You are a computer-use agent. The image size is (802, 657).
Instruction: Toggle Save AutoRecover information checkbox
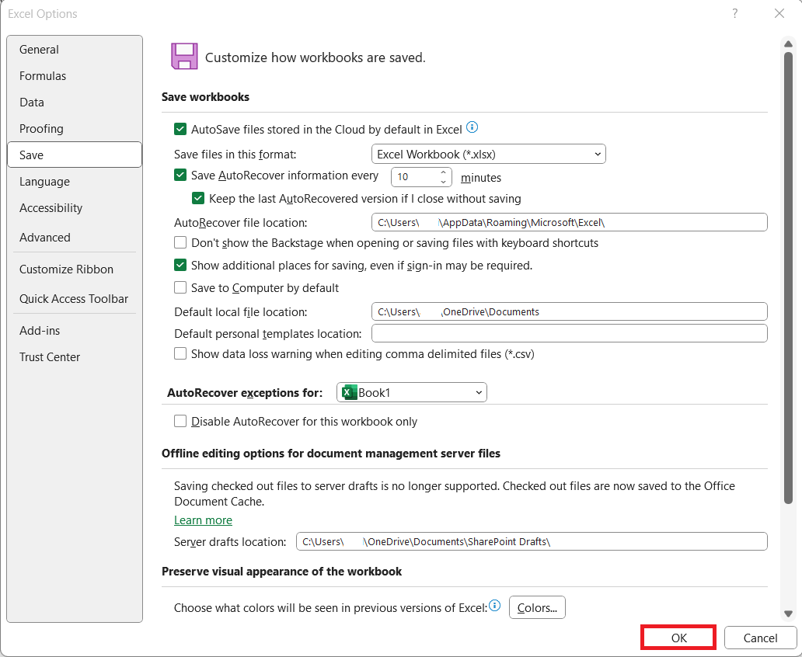180,176
